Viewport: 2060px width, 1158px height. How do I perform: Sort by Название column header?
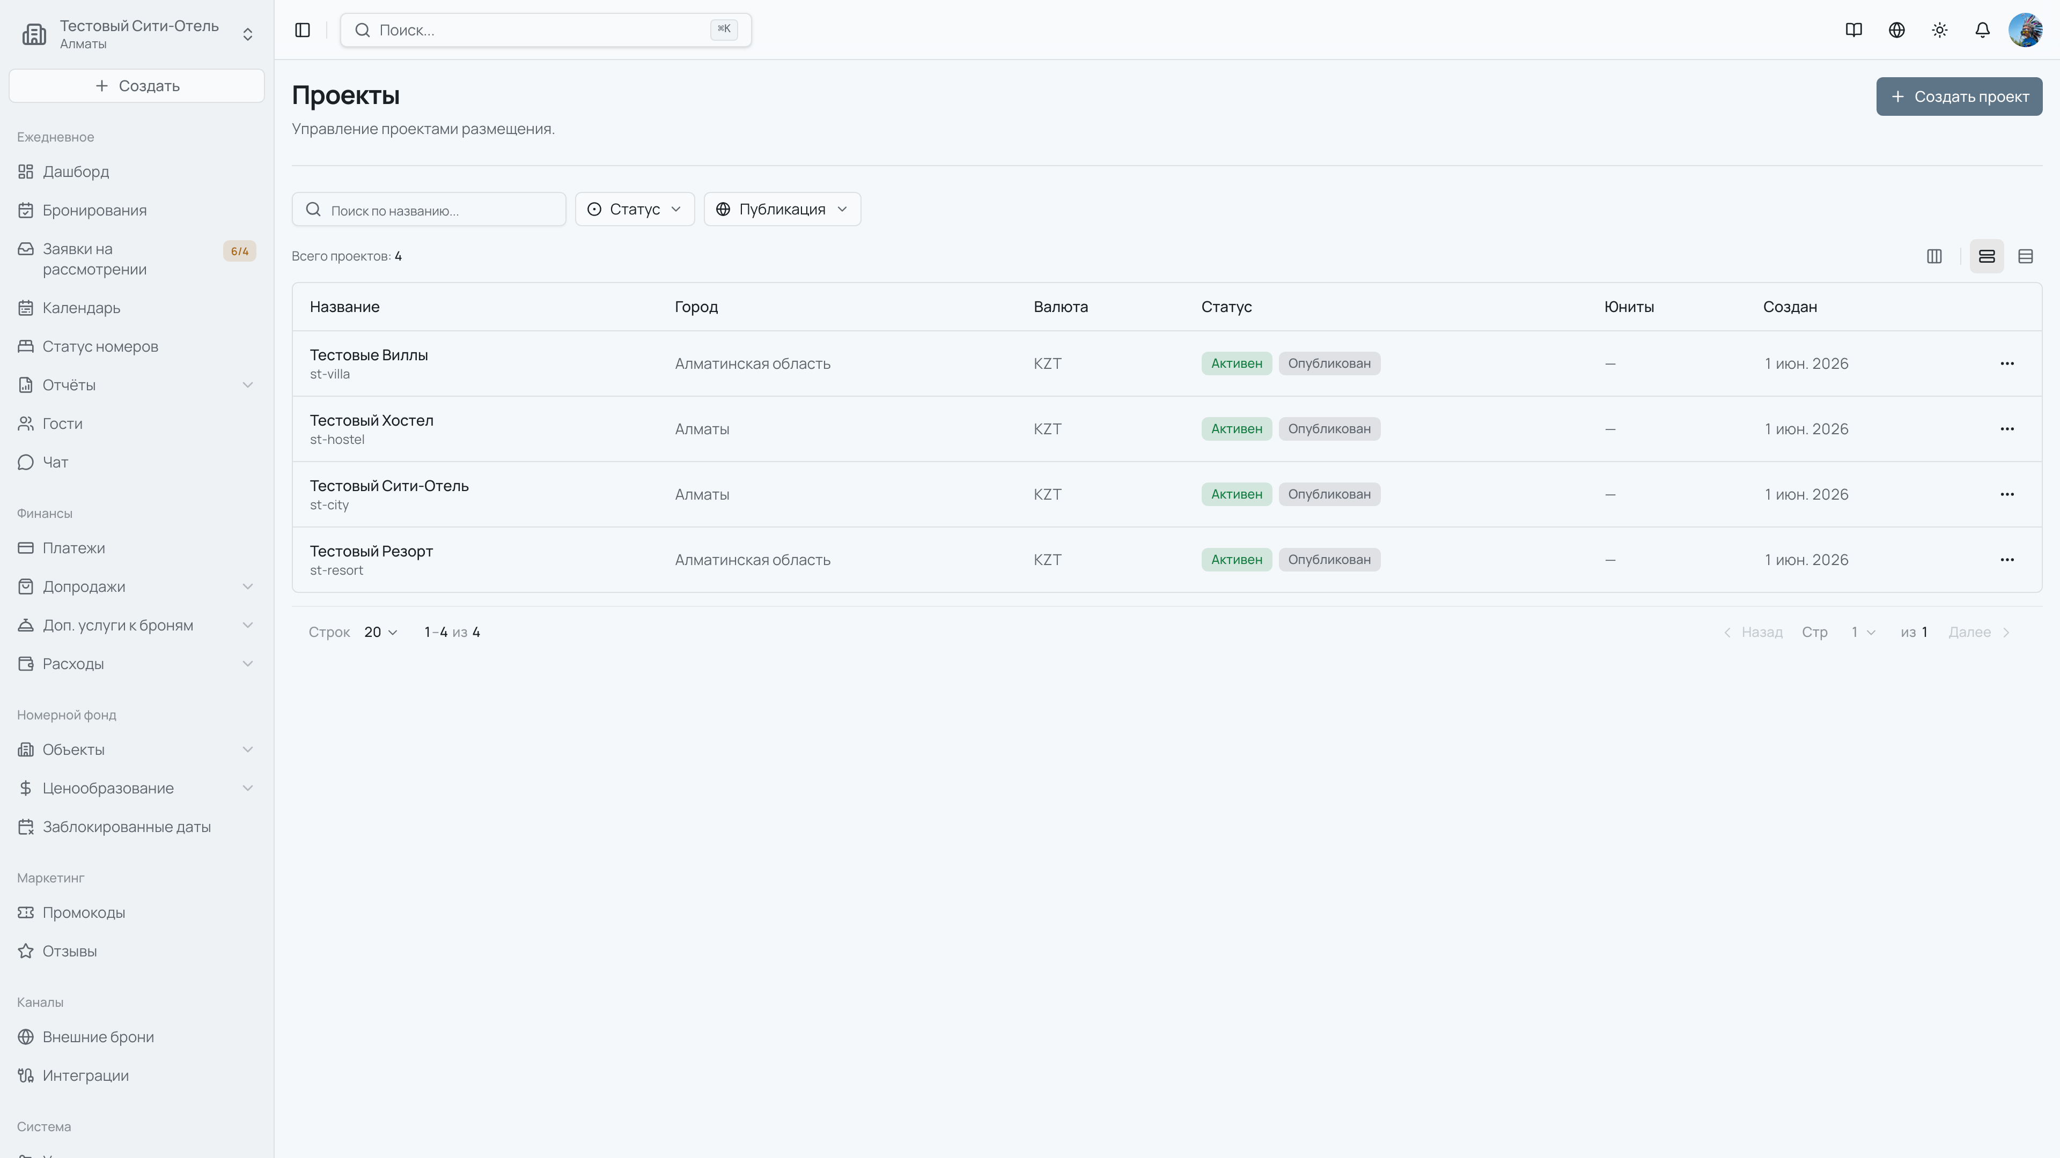pyautogui.click(x=344, y=307)
